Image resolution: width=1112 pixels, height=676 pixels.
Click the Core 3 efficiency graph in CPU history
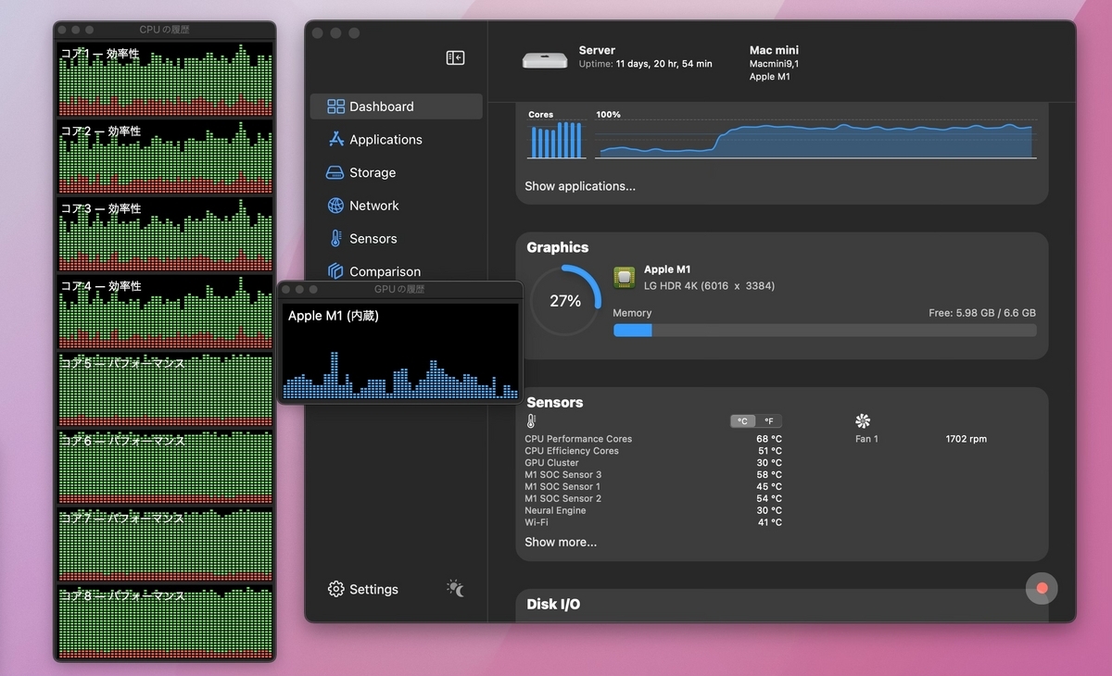tap(165, 234)
